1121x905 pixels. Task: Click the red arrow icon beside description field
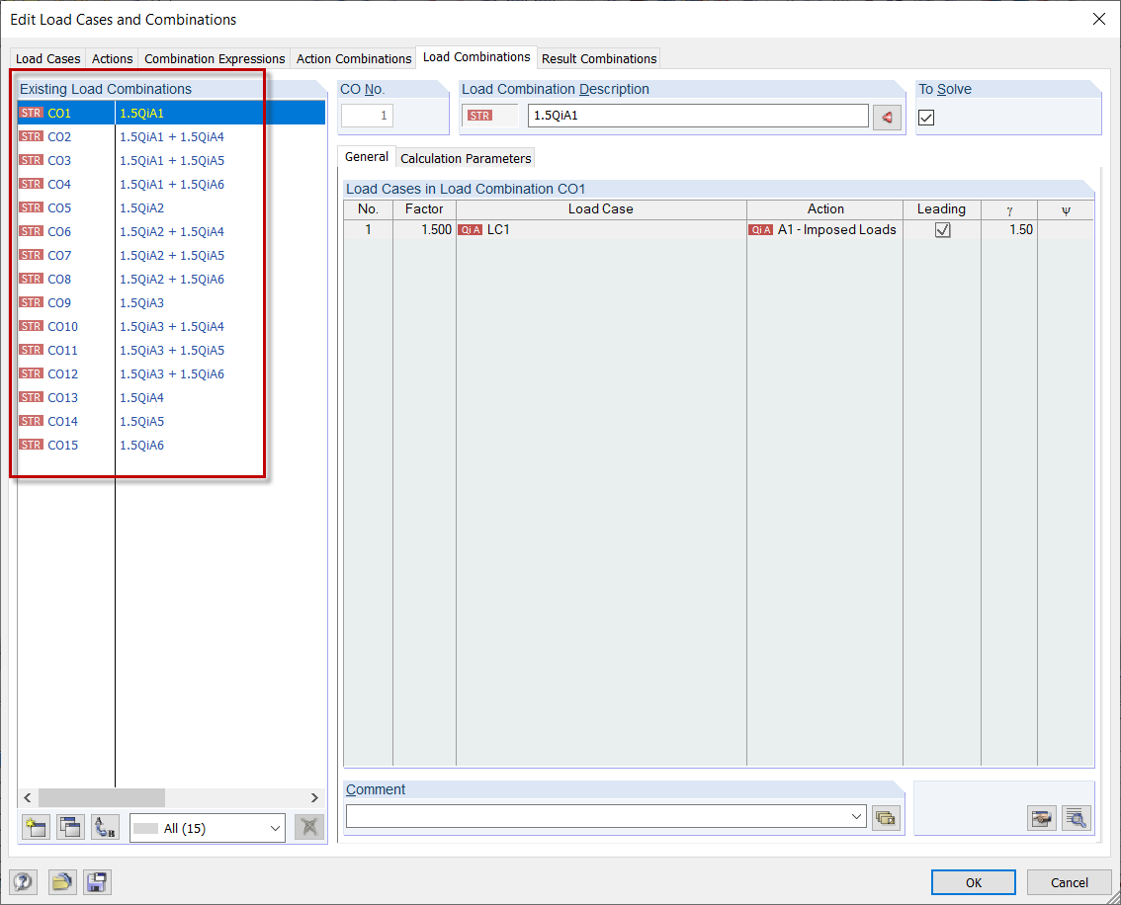pos(887,117)
